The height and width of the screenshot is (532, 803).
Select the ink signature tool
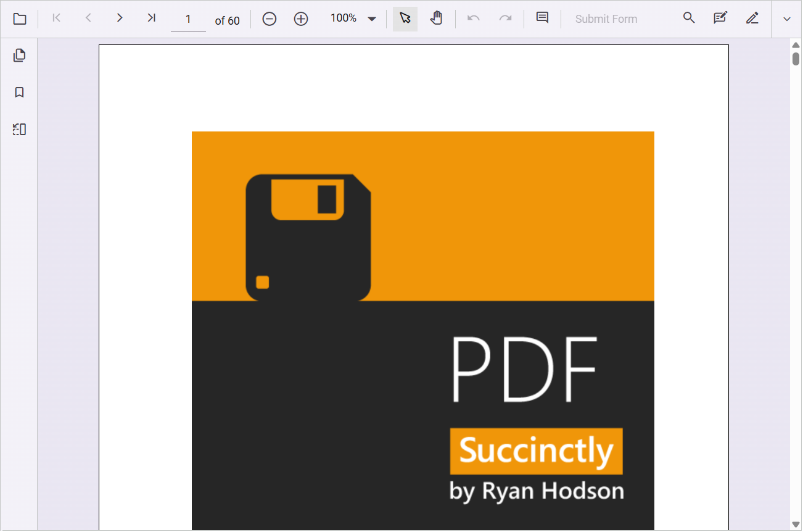752,19
